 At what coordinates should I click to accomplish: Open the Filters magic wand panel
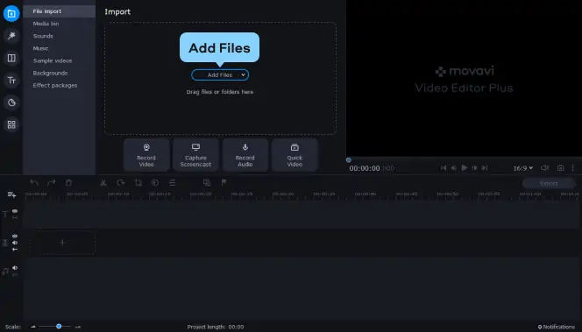(x=11, y=36)
